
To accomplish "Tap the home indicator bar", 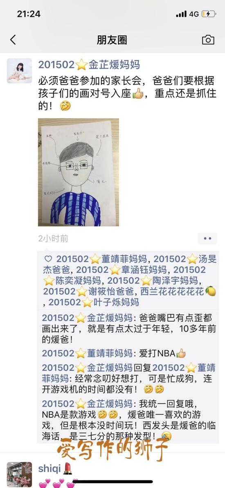I will click(x=112, y=482).
